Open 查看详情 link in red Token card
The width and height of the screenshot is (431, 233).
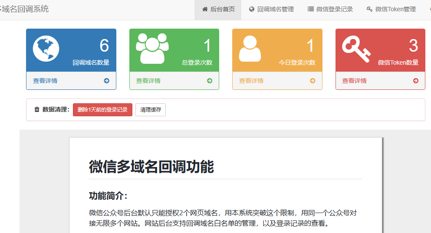click(x=354, y=81)
